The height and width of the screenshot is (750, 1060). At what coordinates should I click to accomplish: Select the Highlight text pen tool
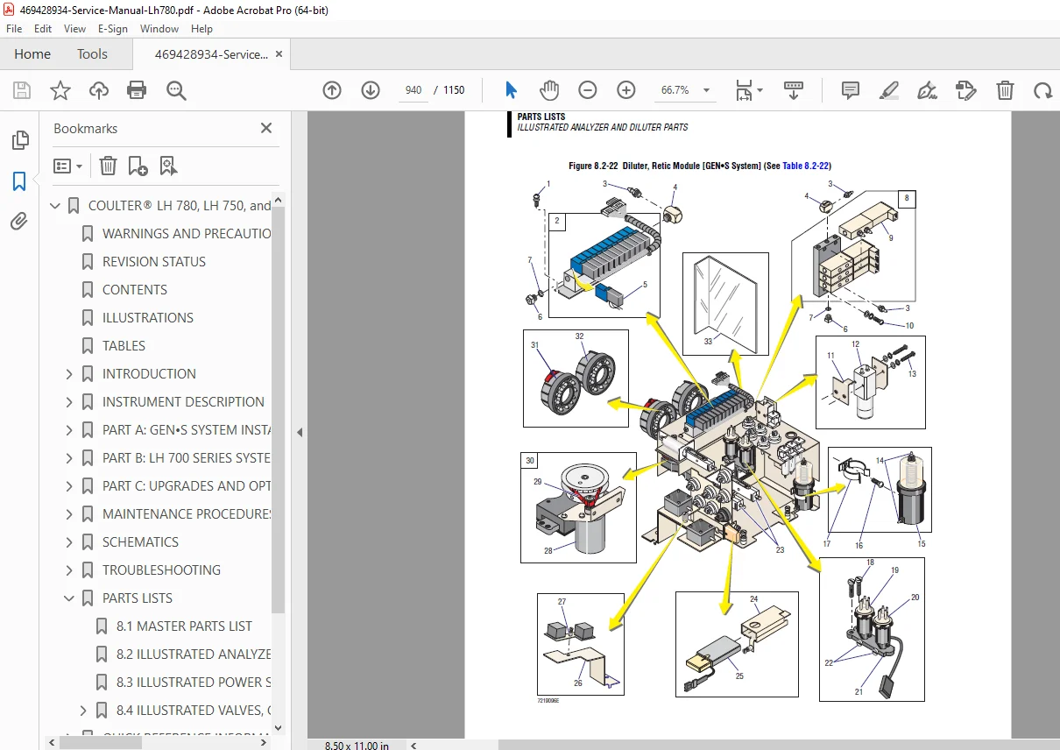point(889,90)
